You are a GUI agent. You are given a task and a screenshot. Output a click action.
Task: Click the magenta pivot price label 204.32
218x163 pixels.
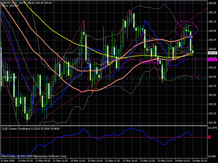click(x=212, y=60)
